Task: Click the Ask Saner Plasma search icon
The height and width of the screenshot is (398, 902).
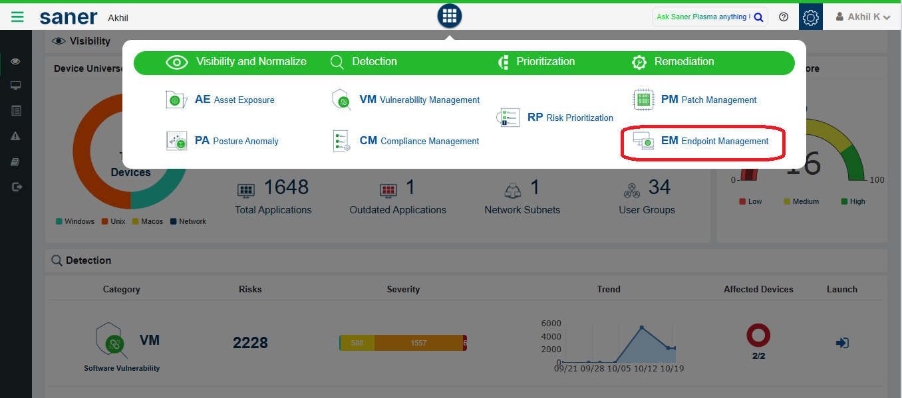Action: click(758, 17)
